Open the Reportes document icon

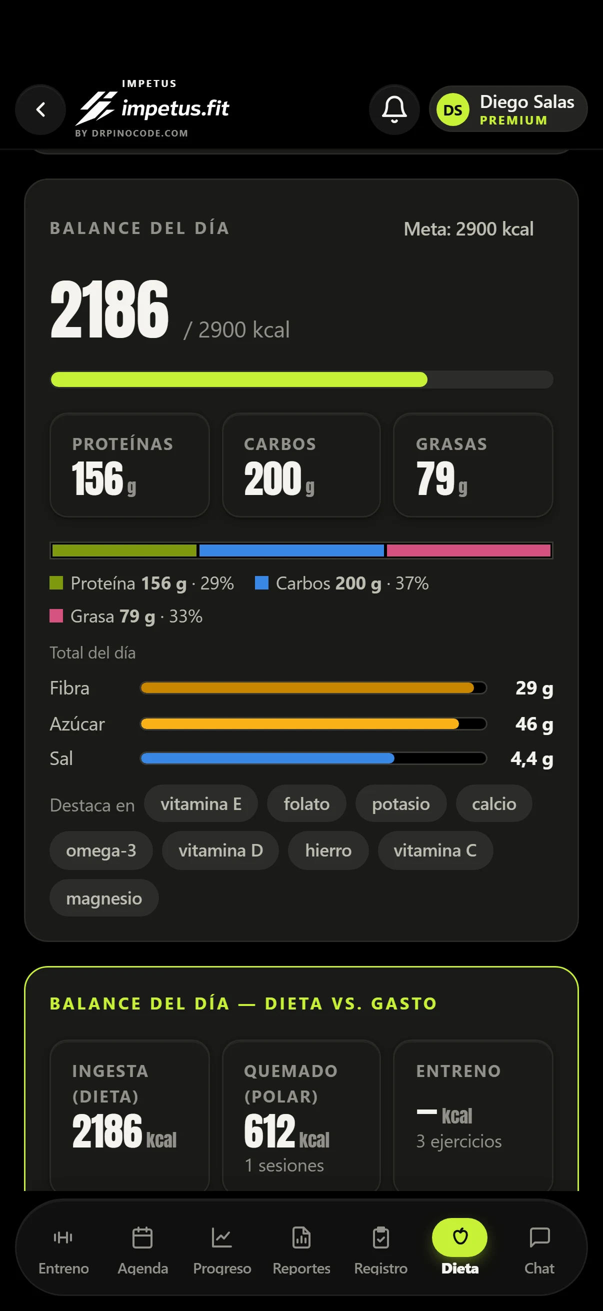(301, 1237)
